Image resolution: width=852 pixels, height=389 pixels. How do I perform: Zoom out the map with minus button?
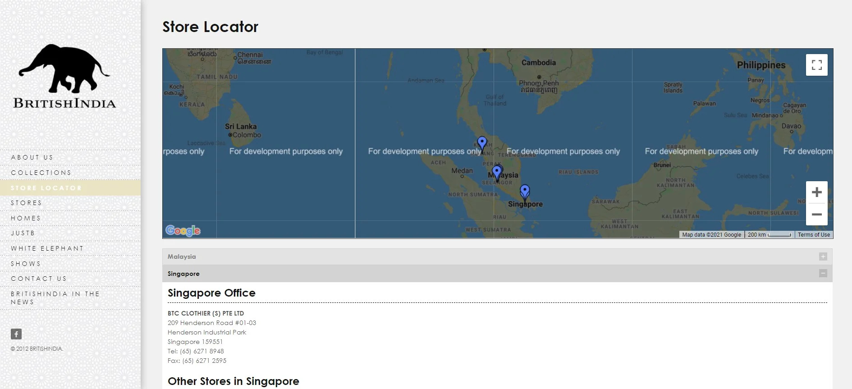[x=816, y=215]
